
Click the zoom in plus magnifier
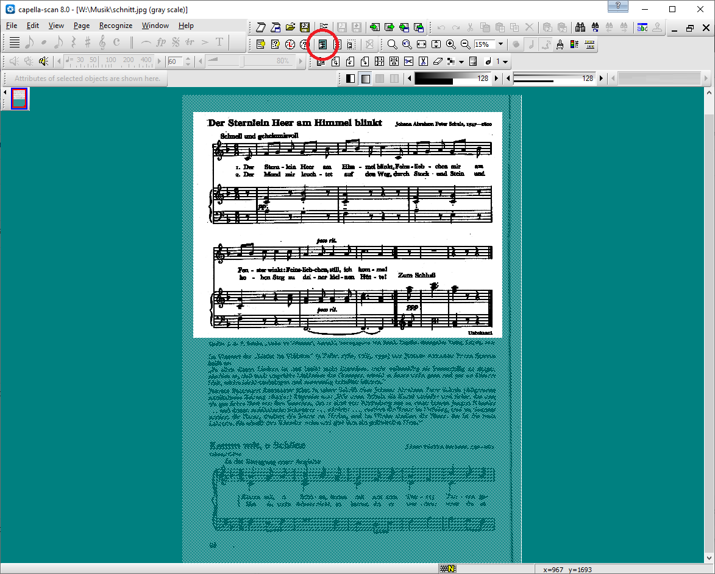click(451, 44)
